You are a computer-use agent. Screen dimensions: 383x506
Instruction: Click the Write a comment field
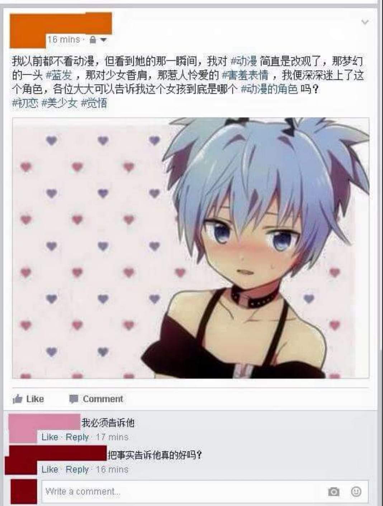[204, 491]
